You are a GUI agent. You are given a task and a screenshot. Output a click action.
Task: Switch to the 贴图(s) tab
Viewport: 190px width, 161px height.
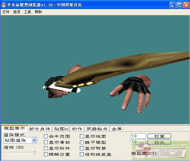click(61, 129)
